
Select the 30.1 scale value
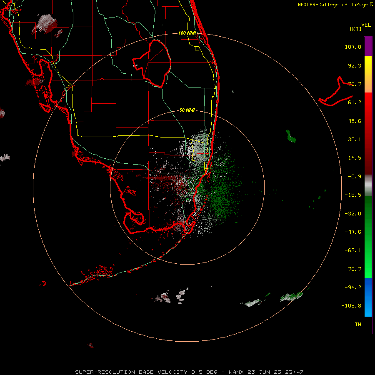[355, 140]
